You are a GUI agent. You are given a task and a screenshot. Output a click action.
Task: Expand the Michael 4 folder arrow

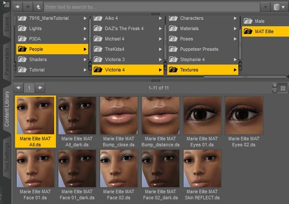tap(160, 39)
